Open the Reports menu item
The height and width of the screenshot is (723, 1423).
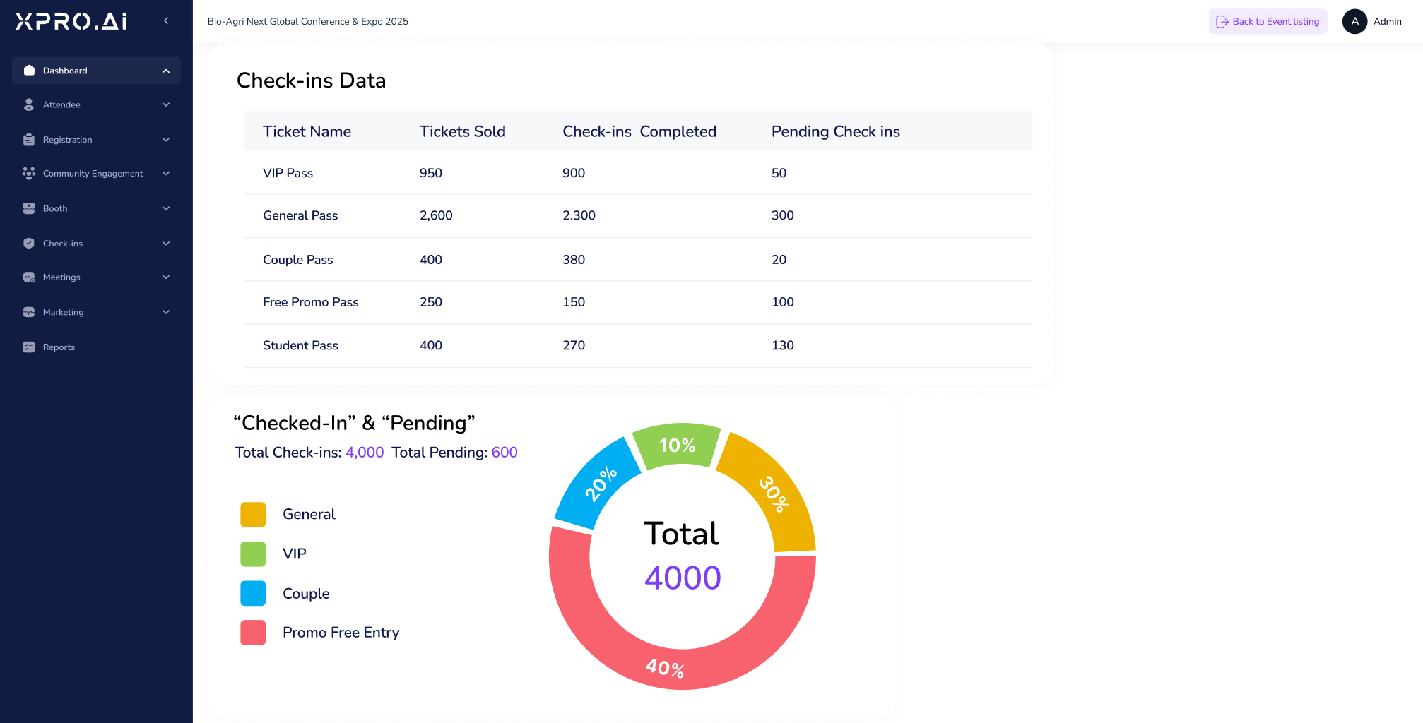pos(59,347)
